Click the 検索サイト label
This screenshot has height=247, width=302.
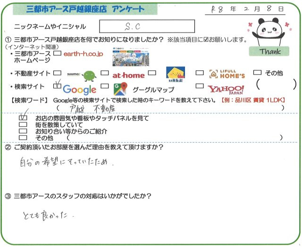pos(29,86)
